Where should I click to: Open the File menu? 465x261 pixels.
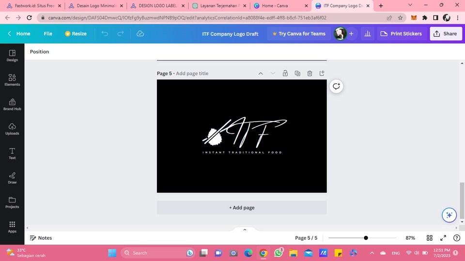(48, 33)
